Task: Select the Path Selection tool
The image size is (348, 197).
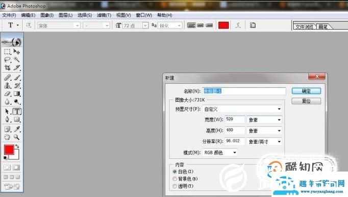Action: point(7,111)
